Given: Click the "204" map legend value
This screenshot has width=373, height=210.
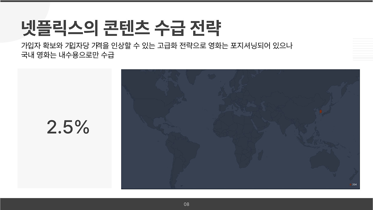Looking at the screenshot, I should point(354,185).
